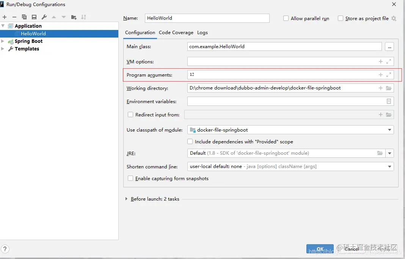Open Shorten command line dropdown
405x259 pixels.
tap(389, 166)
